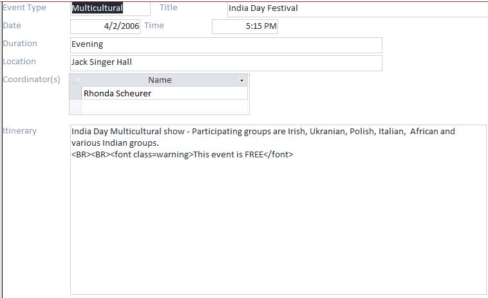This screenshot has width=488, height=298.
Task: Open the Name column dropdown arrow
Action: (x=242, y=80)
